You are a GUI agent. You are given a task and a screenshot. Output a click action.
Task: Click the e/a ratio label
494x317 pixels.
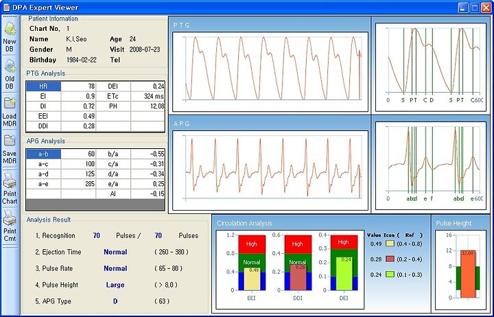[113, 184]
